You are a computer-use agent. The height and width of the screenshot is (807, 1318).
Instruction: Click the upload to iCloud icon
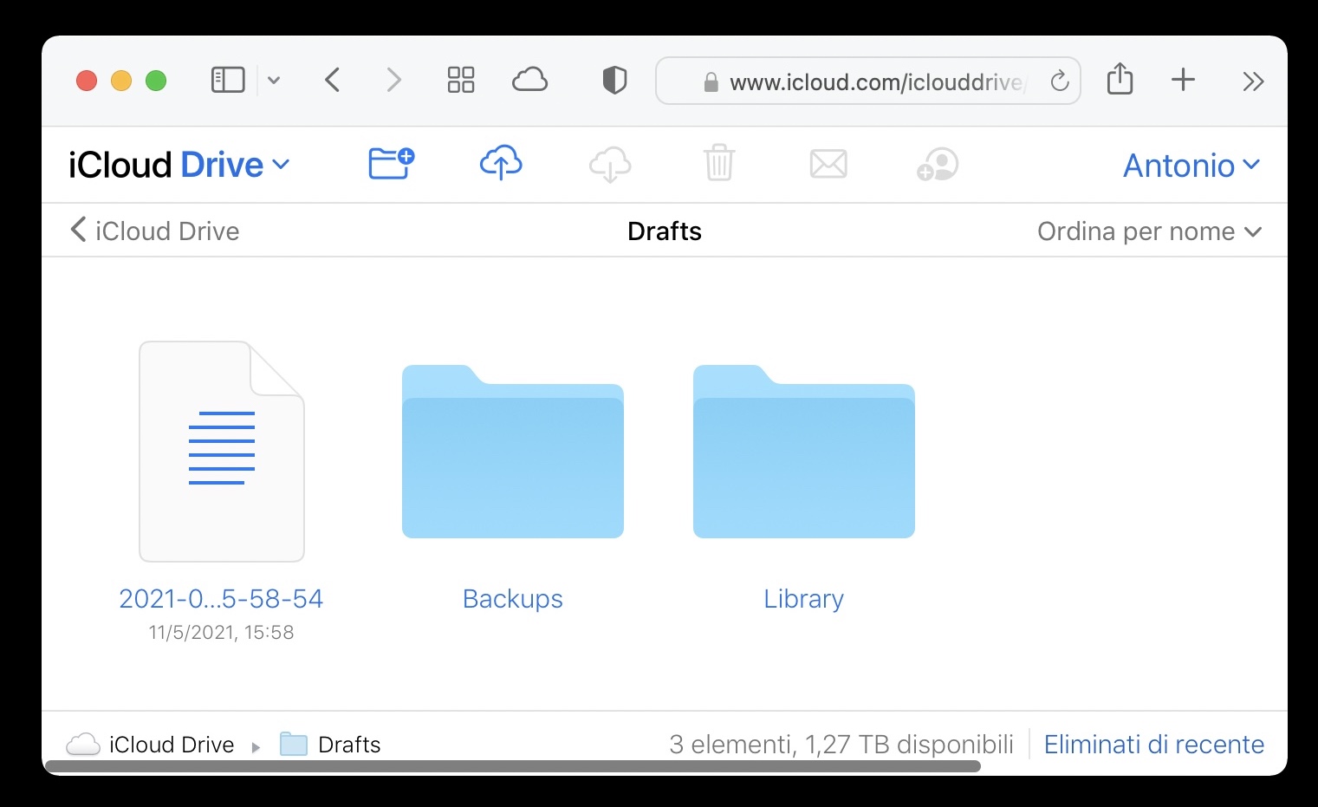501,163
